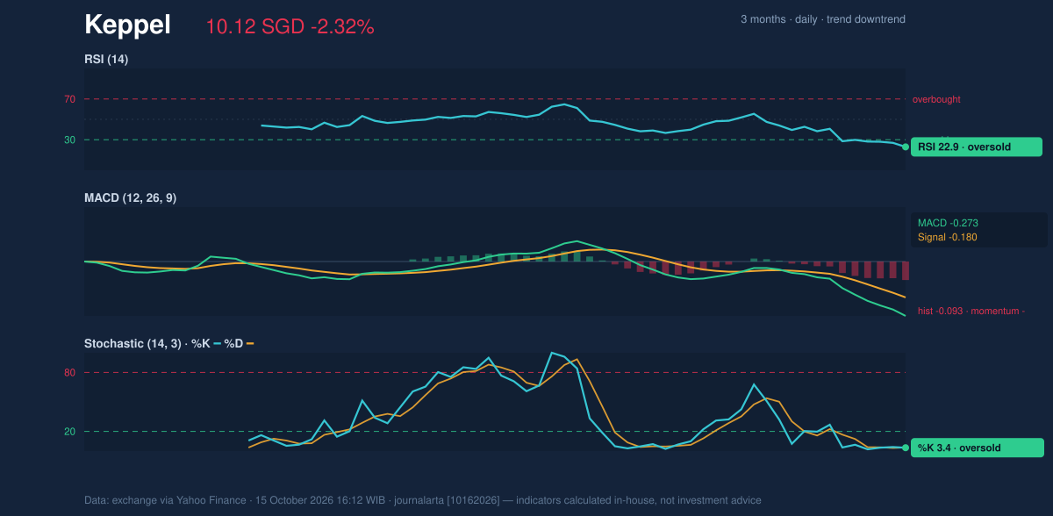
Task: Click the 'RSI 22.9 · oversold' badge
Action: 977,147
